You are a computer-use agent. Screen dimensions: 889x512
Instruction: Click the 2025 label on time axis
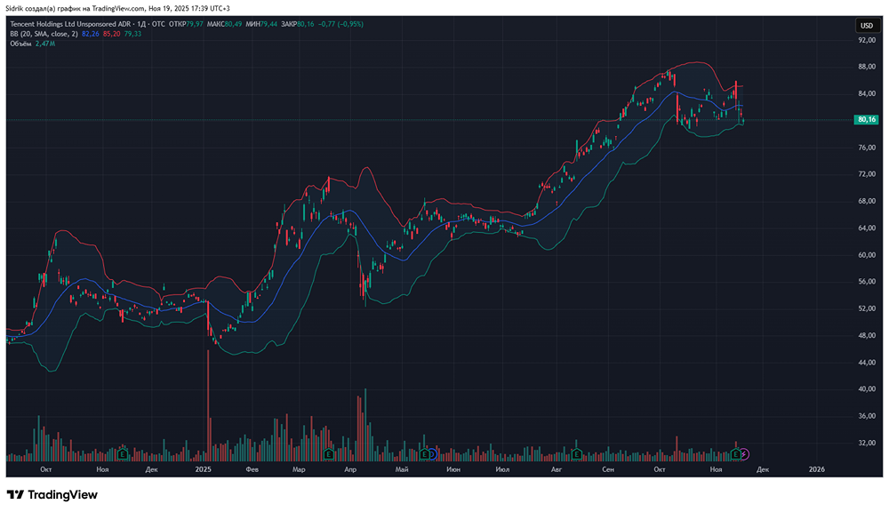pos(204,468)
